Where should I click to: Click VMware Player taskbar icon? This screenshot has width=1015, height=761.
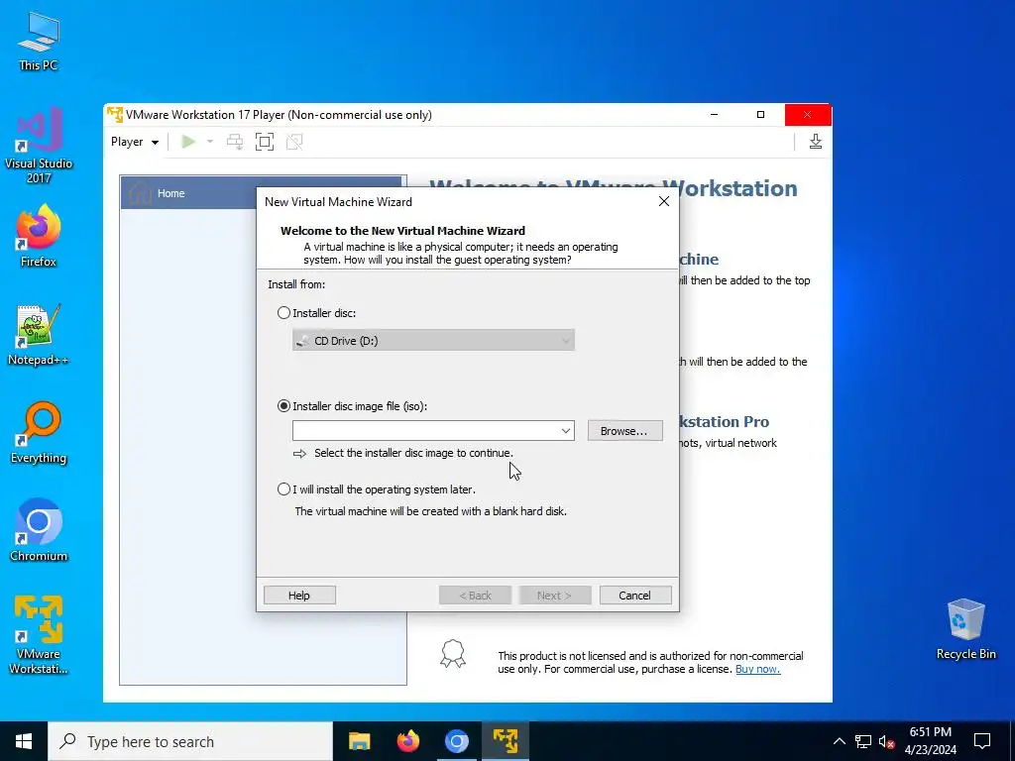tap(505, 741)
